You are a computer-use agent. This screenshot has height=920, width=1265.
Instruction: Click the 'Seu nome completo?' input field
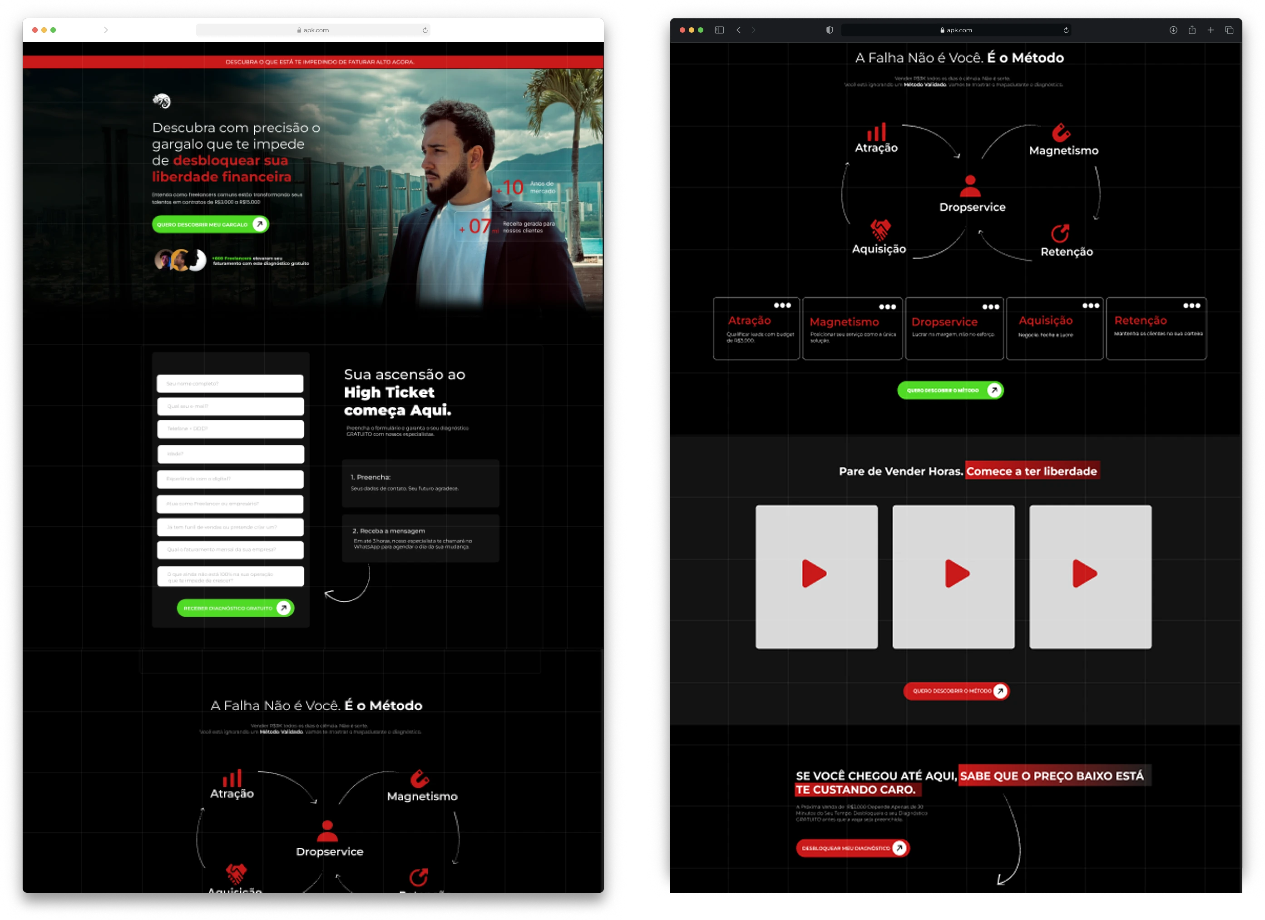[230, 383]
